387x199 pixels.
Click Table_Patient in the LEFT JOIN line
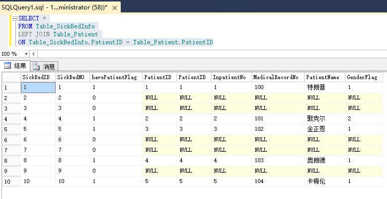pos(76,34)
